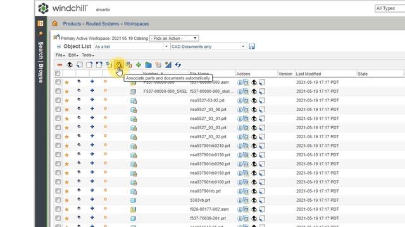The image size is (405, 227).
Task: Click the Undo Checkout toolbar icon
Action: tap(99, 65)
